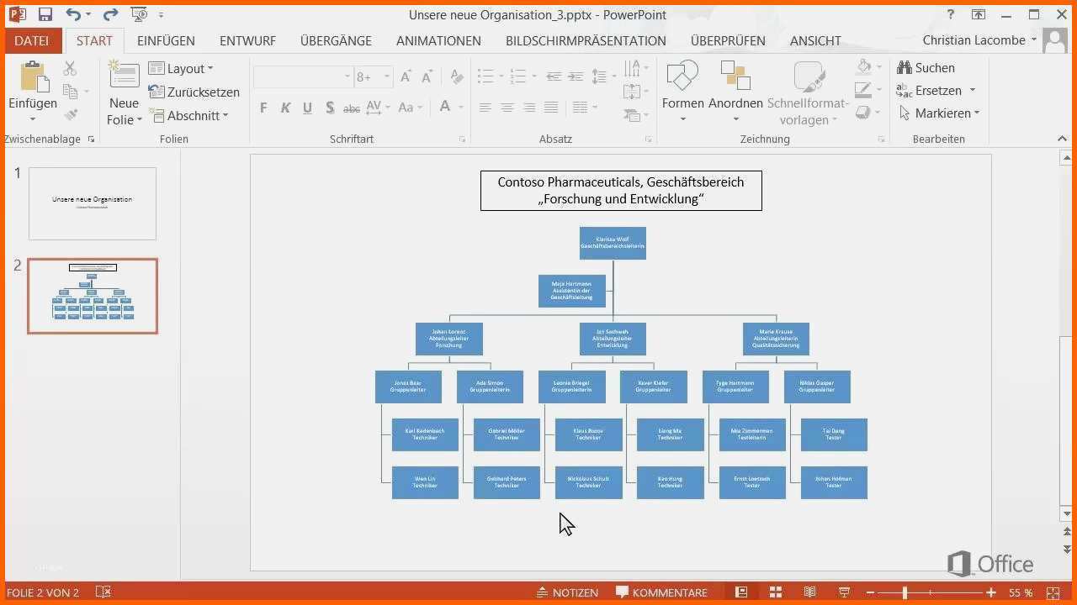Toggle text shadow
Image resolution: width=1077 pixels, height=605 pixels.
330,108
